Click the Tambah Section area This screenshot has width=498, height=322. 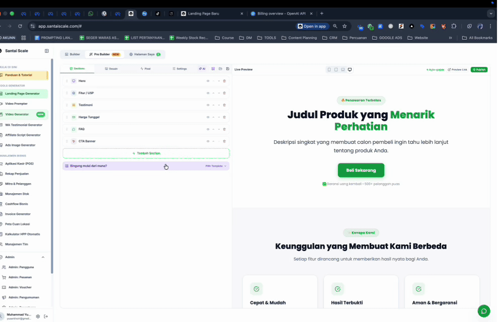[146, 153]
